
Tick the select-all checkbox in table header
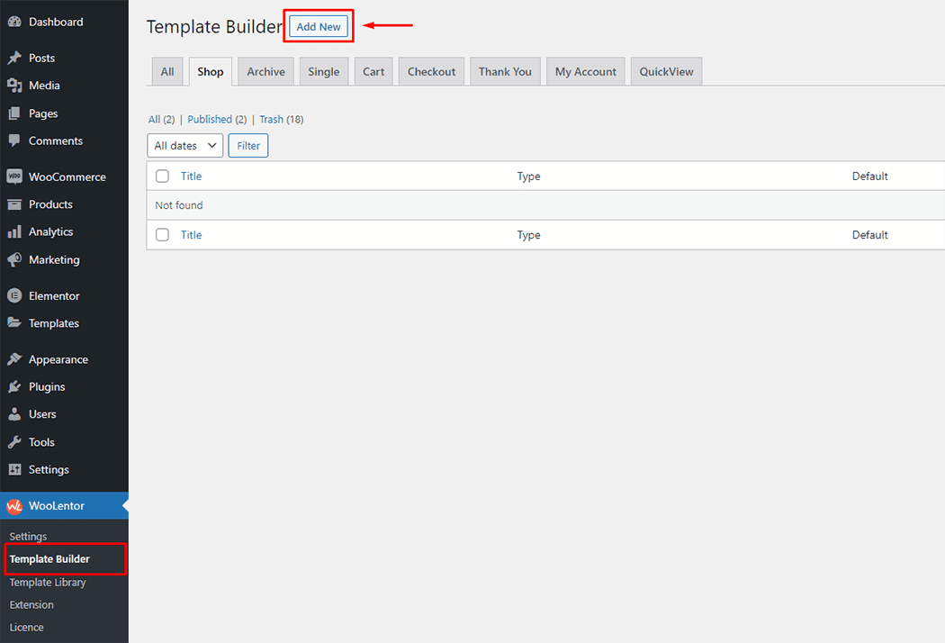pos(162,177)
